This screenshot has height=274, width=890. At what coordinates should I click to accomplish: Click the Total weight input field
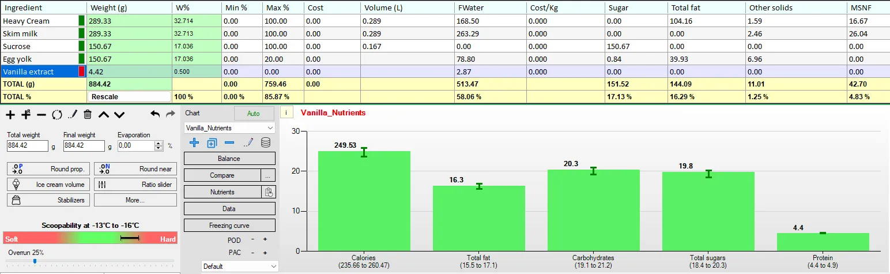(28, 147)
